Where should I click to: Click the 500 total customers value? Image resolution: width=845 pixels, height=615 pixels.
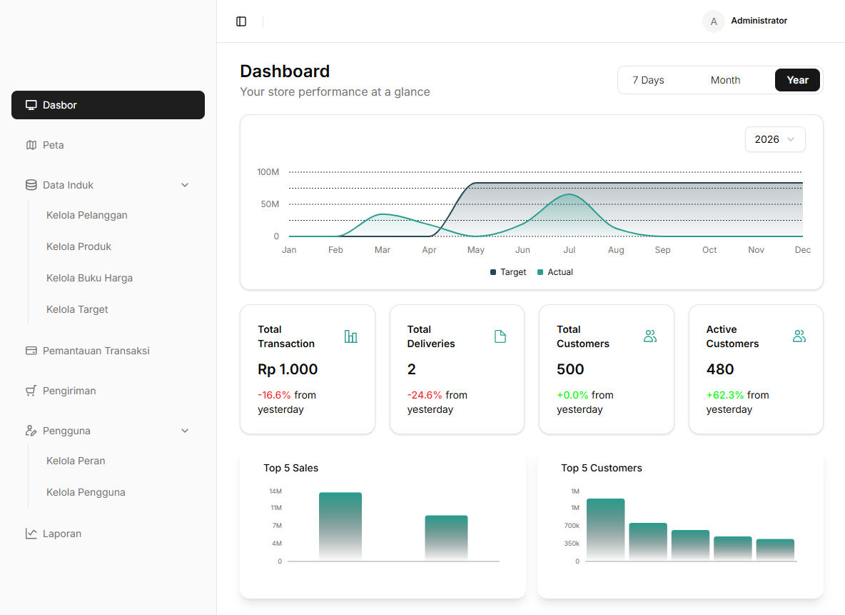click(570, 369)
